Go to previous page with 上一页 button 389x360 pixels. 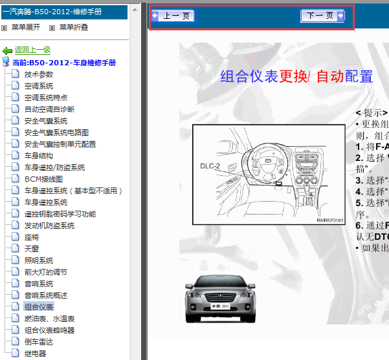coord(173,16)
